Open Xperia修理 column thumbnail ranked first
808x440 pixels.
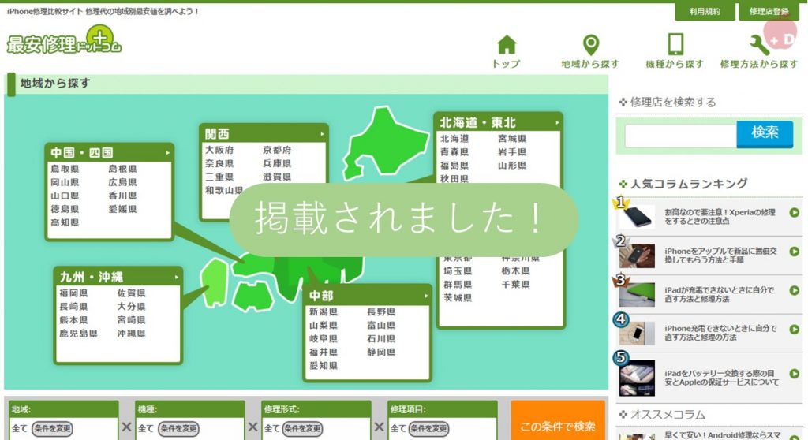tap(637, 216)
